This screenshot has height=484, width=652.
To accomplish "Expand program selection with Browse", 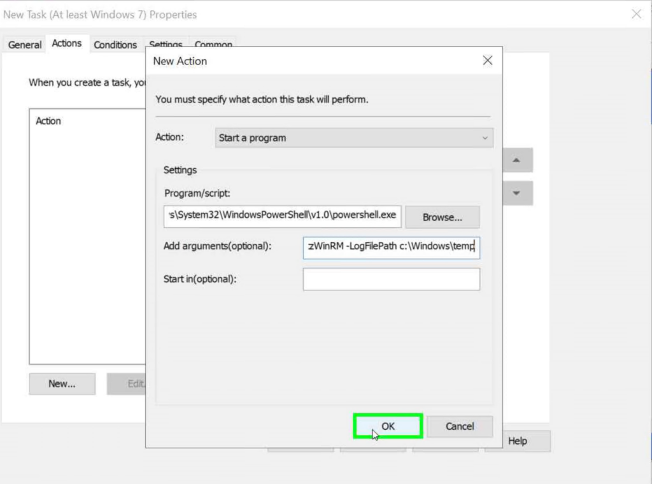I will pyautogui.click(x=442, y=217).
